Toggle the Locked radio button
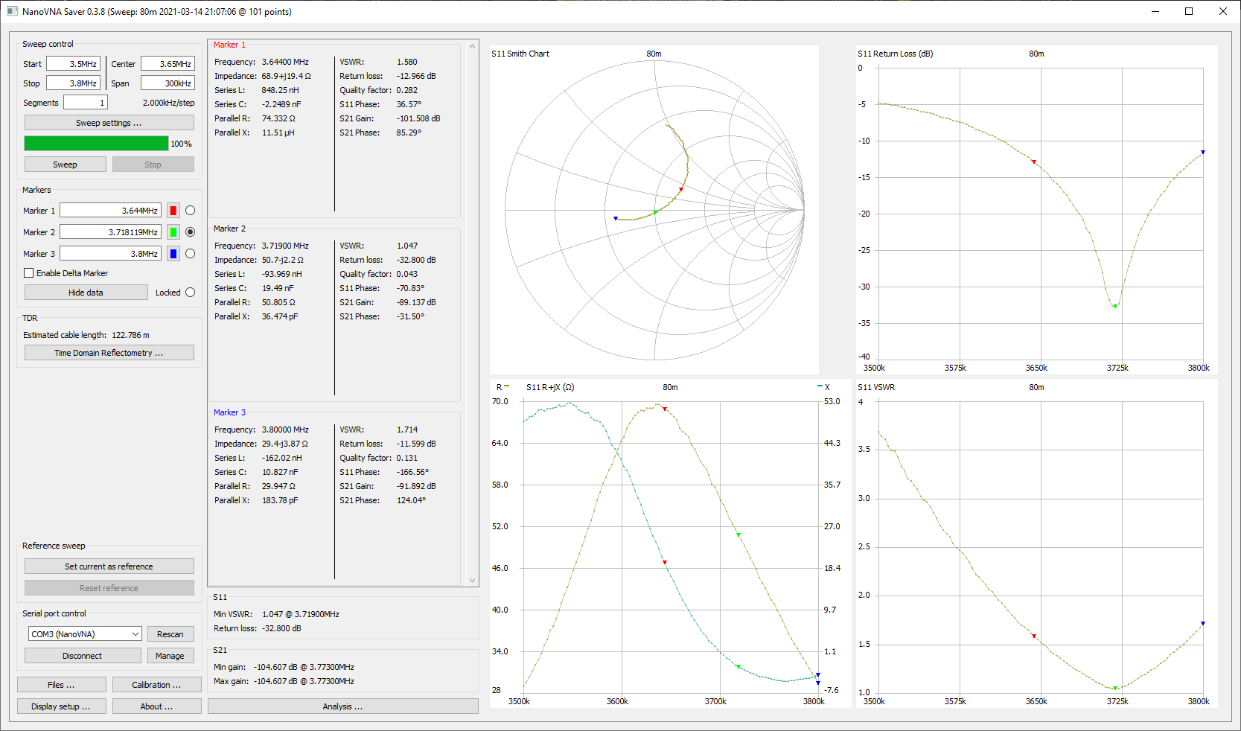 tap(190, 293)
